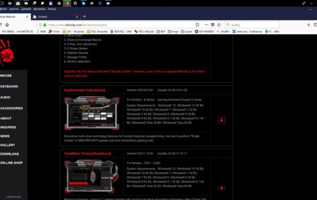Download ToneMaker Tuning headphone software
Viewport: 317px width, 200px height.
[x=221, y=188]
